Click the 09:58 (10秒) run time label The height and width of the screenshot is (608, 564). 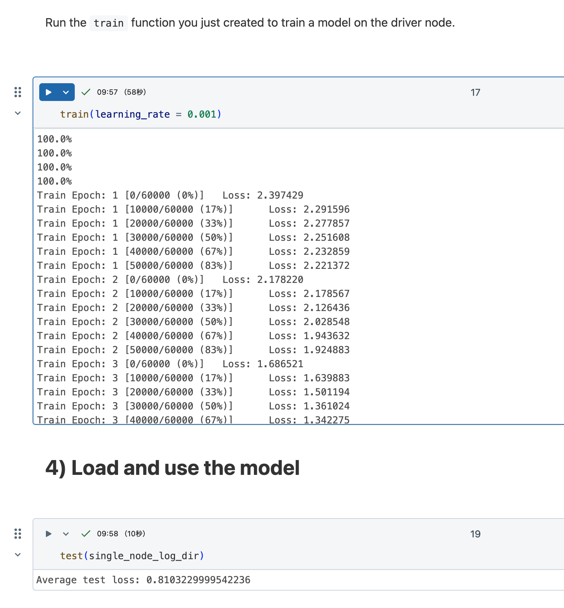pos(121,534)
